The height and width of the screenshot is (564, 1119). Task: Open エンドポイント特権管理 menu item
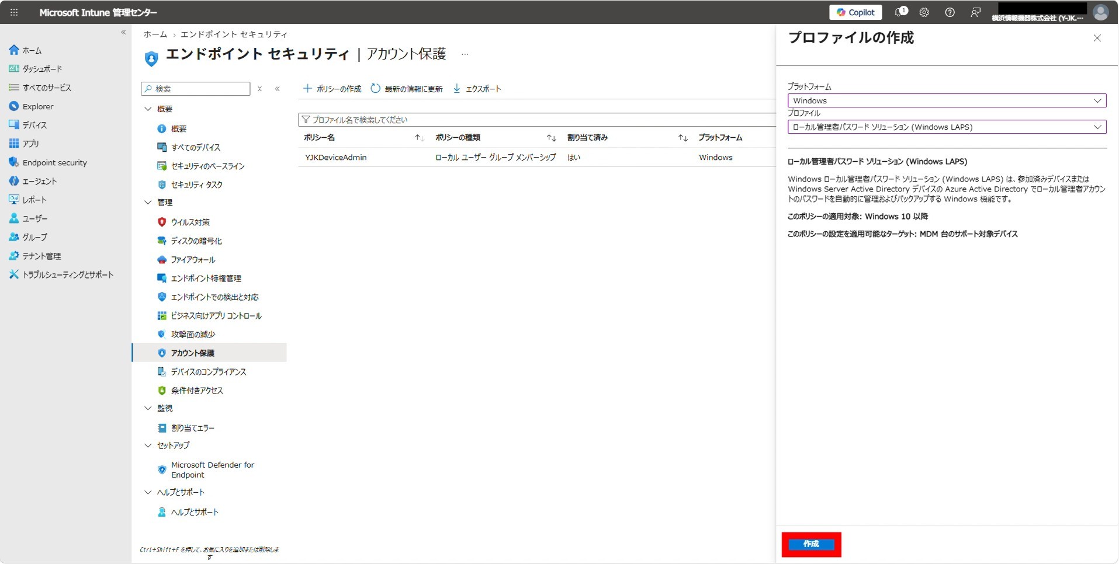(x=206, y=278)
